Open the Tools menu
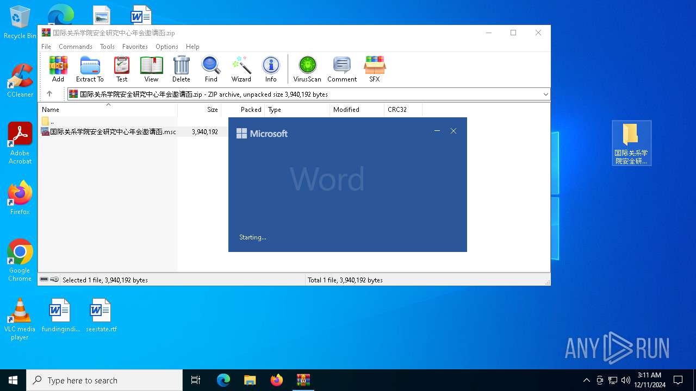Screen dimensions: 696x391 107,47
